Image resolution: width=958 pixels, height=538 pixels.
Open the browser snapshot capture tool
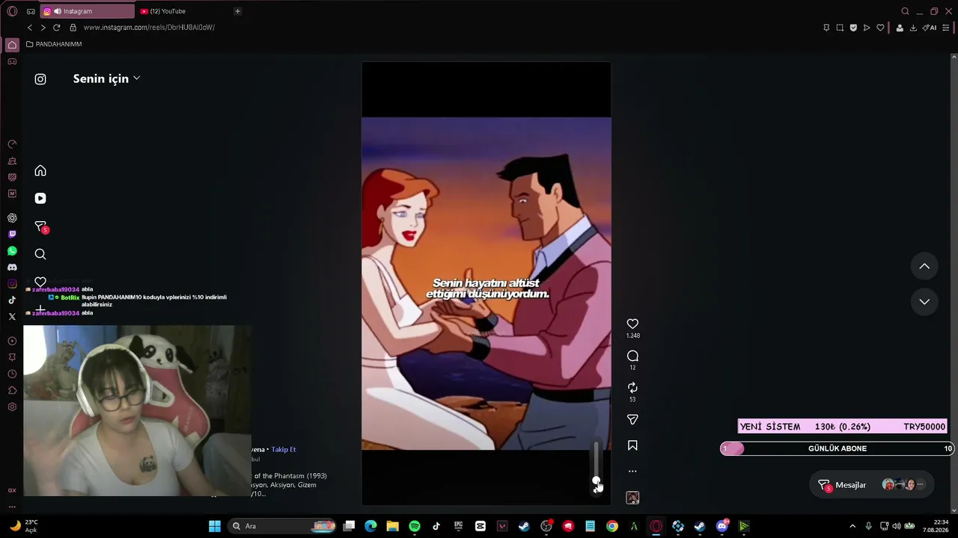(840, 28)
